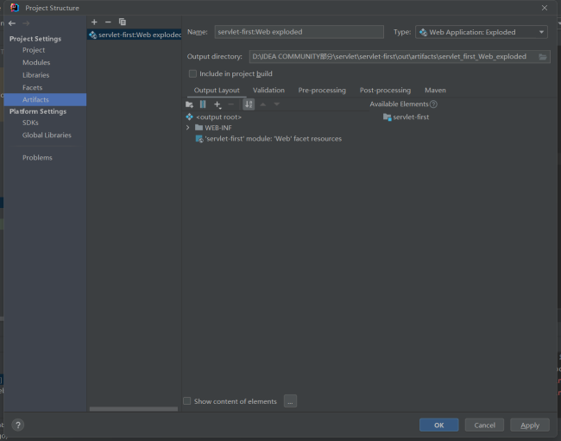Click the artifact list horizontal scrollbar
The image size is (561, 441).
coord(134,409)
